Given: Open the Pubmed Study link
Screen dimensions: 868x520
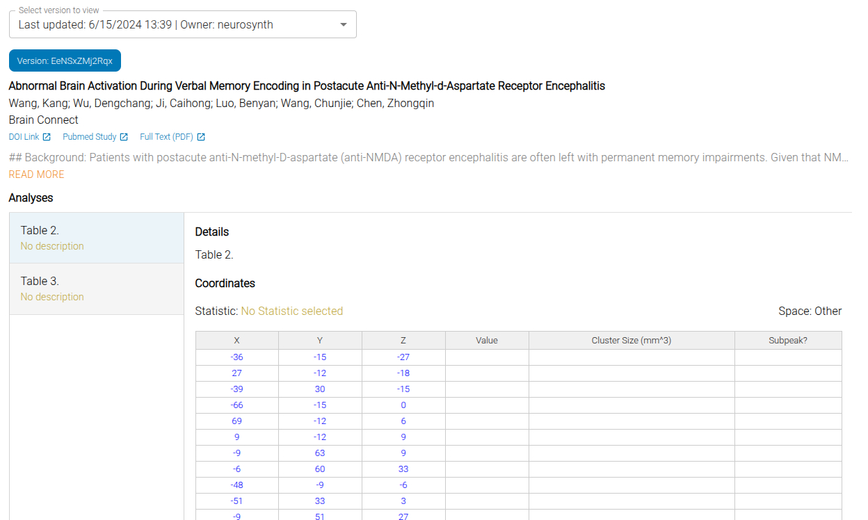Looking at the screenshot, I should click(89, 137).
